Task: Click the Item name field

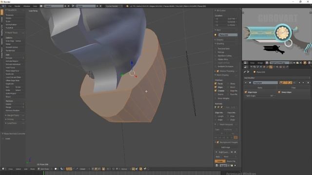Action: tap(228, 35)
